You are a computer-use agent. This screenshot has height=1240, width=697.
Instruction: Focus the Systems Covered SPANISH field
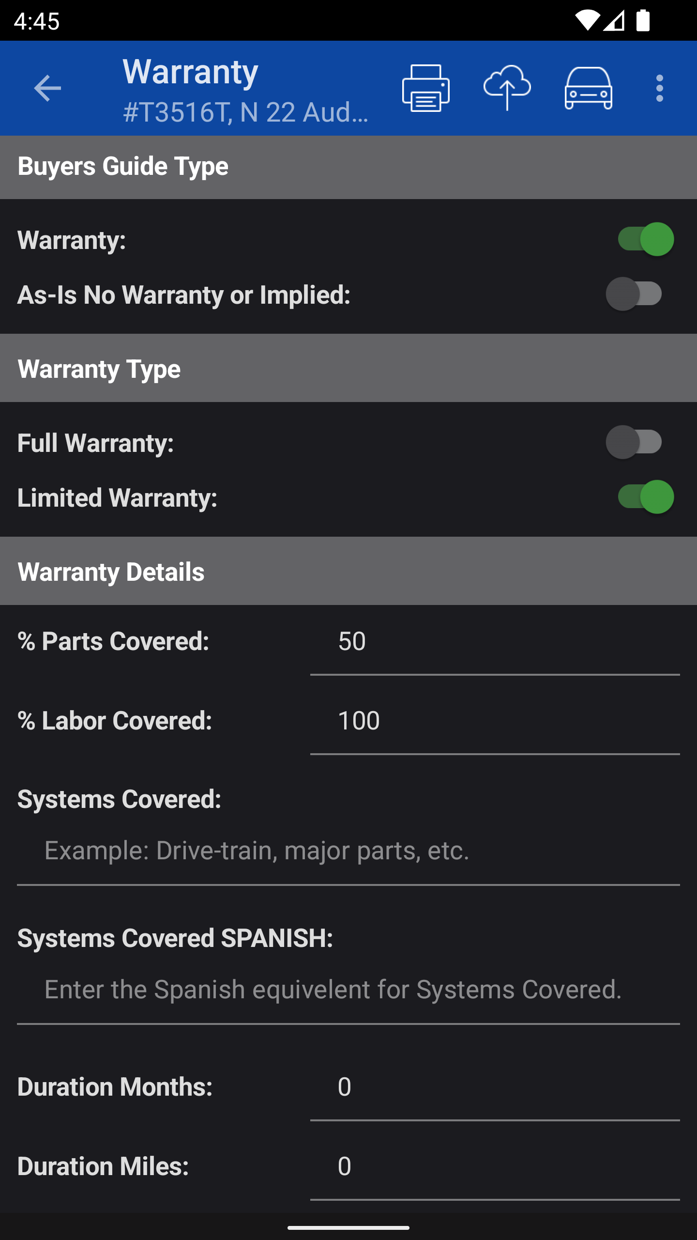pyautogui.click(x=348, y=990)
